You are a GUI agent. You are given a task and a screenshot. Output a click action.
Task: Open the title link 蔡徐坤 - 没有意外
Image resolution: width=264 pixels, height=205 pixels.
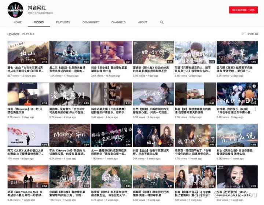pyautogui.click(x=67, y=111)
